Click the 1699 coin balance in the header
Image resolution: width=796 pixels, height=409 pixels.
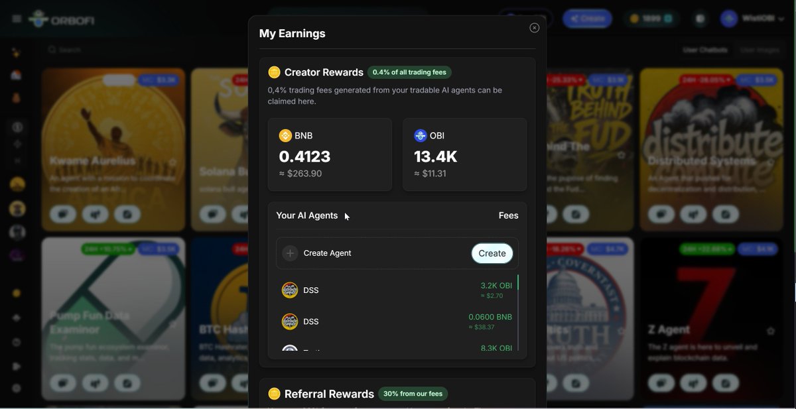pos(651,19)
